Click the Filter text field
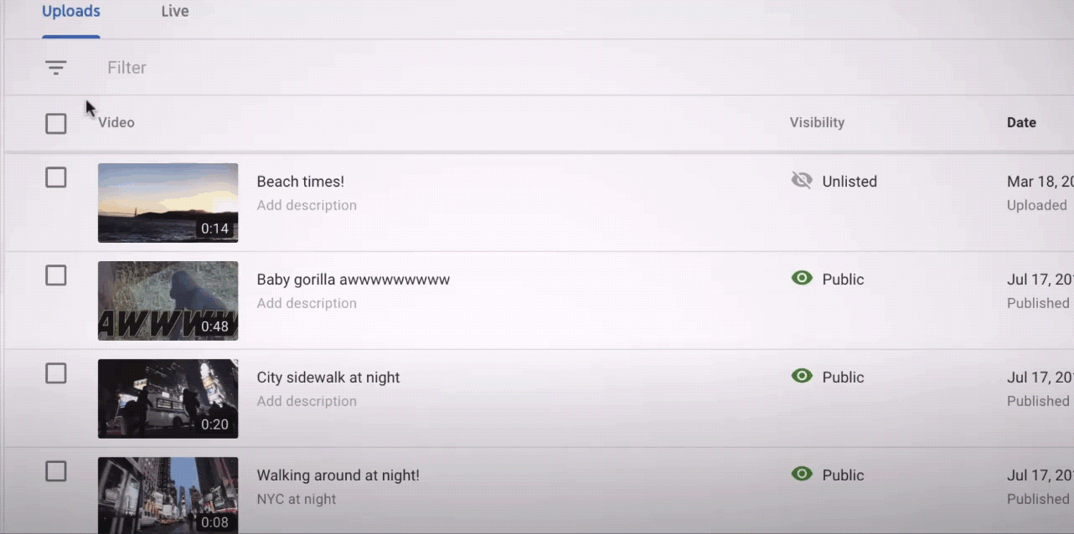 335,68
